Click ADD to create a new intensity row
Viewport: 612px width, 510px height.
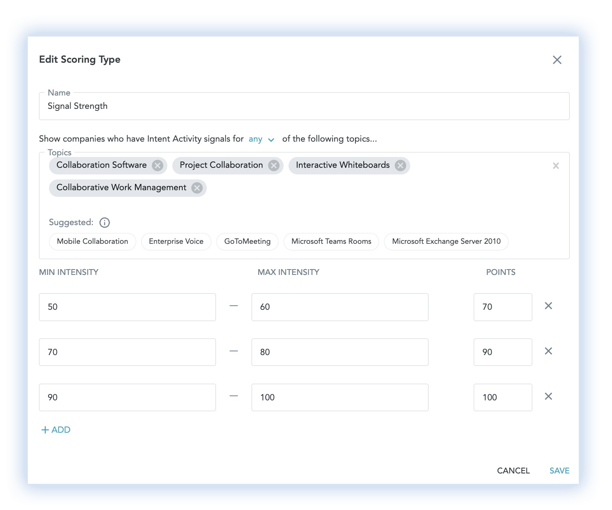(x=56, y=430)
